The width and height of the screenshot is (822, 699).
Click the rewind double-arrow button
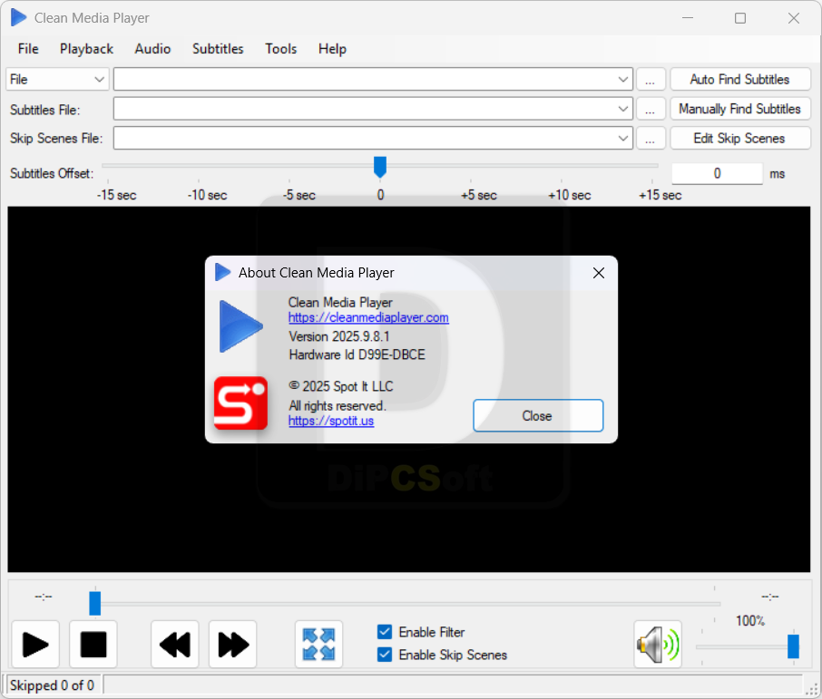point(175,644)
